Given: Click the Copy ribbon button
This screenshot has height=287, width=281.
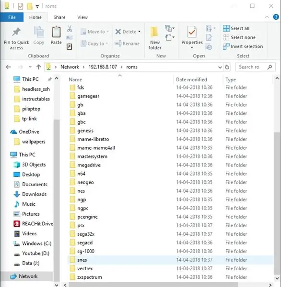Looking at the screenshot, I should pyautogui.click(x=39, y=35).
